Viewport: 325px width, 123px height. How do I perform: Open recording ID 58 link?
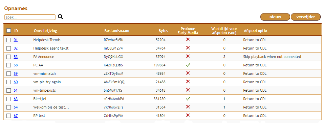[x=16, y=65]
